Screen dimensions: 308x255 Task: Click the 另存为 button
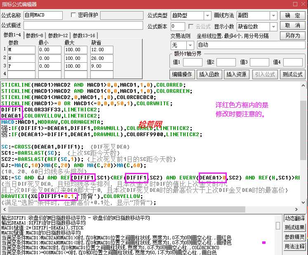pos(292,36)
